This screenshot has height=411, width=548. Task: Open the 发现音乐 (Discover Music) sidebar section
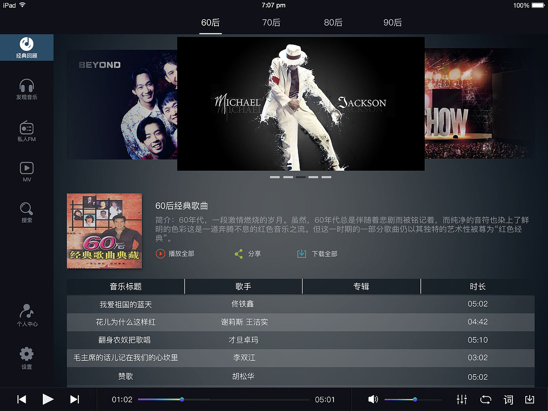point(27,89)
